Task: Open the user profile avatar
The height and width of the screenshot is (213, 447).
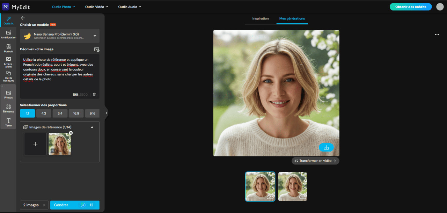Action: pos(440,7)
